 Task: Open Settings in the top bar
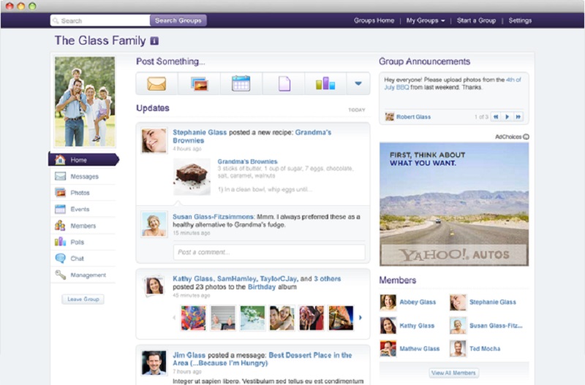point(520,20)
